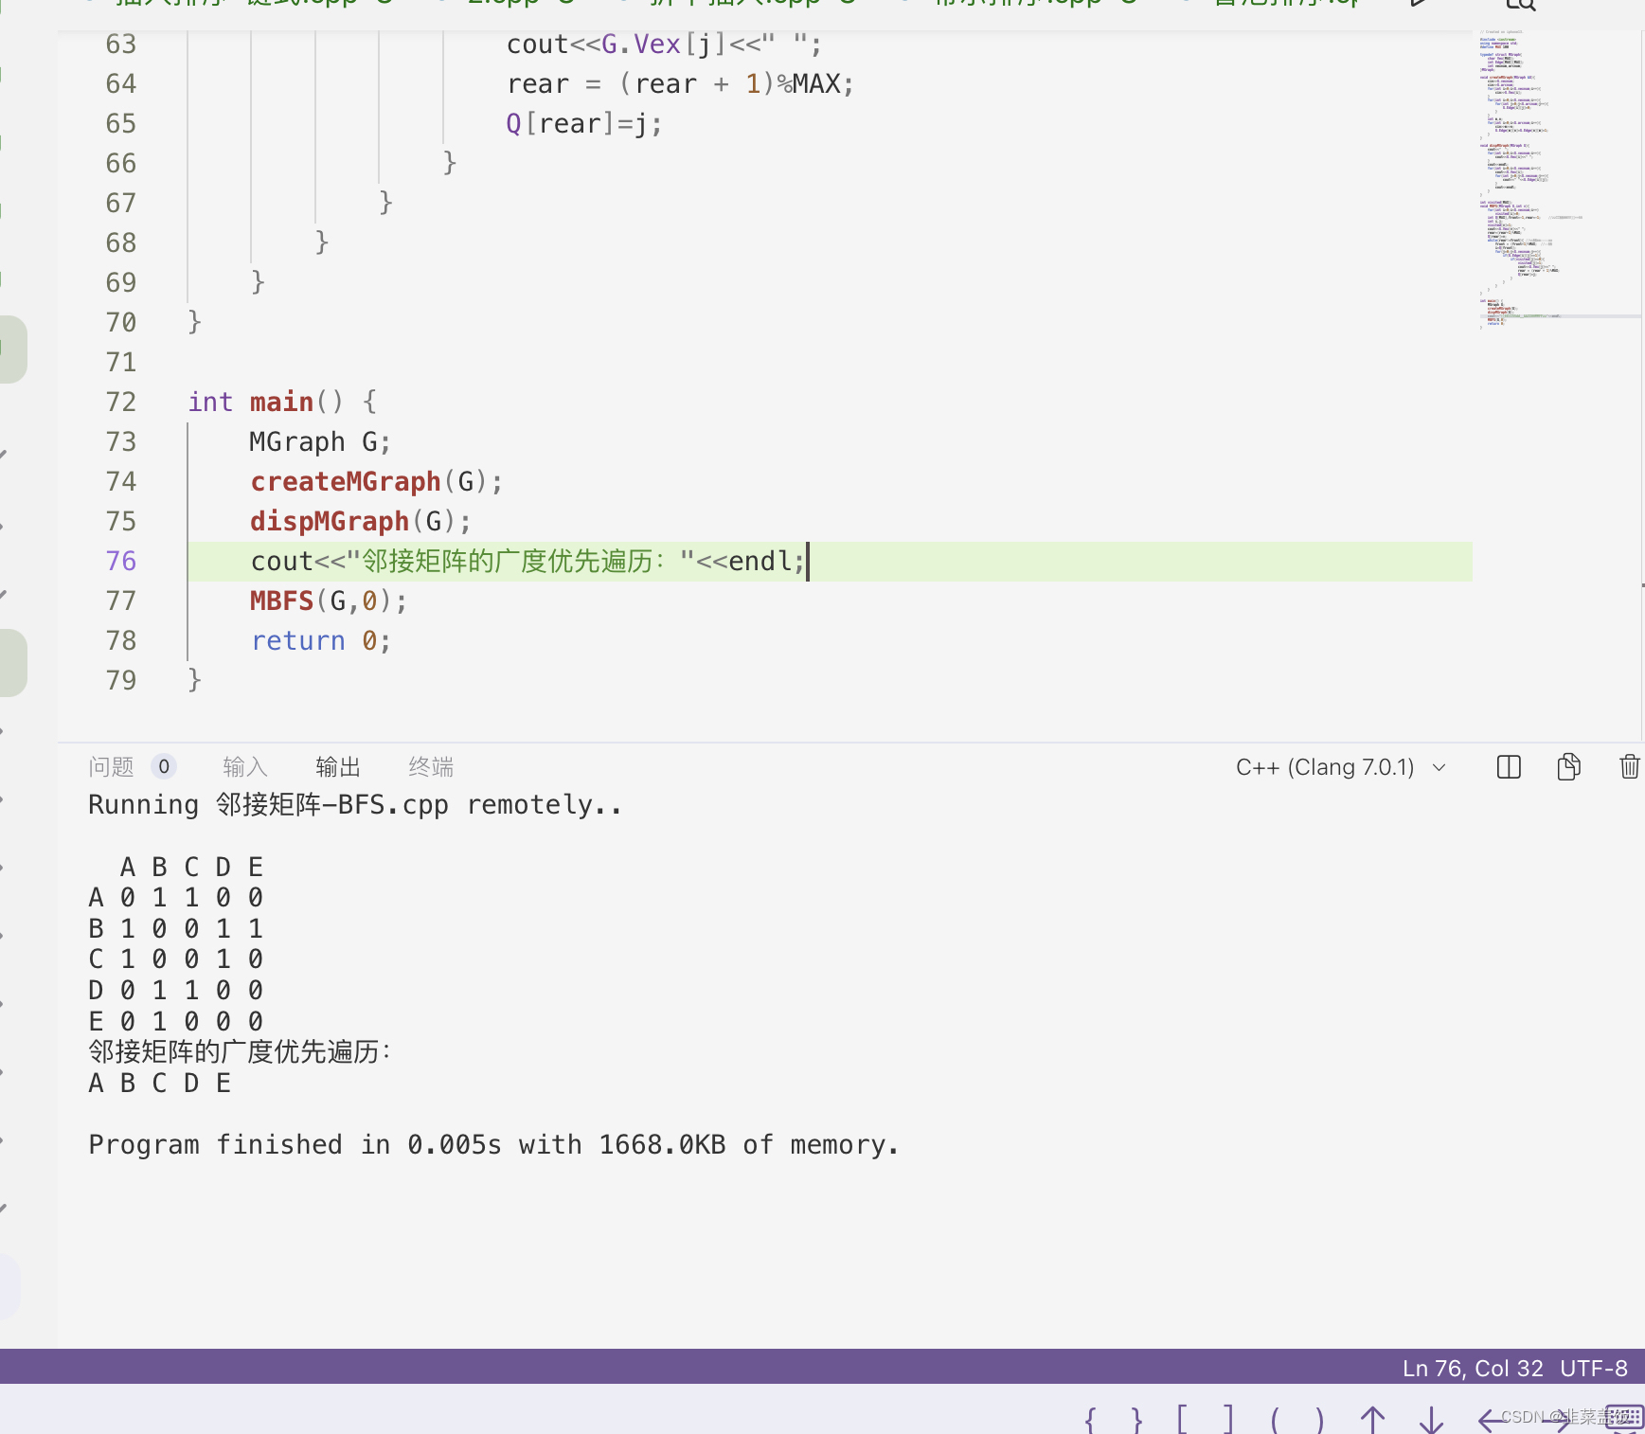
Task: Select line number 72 in gutter
Action: 121,402
